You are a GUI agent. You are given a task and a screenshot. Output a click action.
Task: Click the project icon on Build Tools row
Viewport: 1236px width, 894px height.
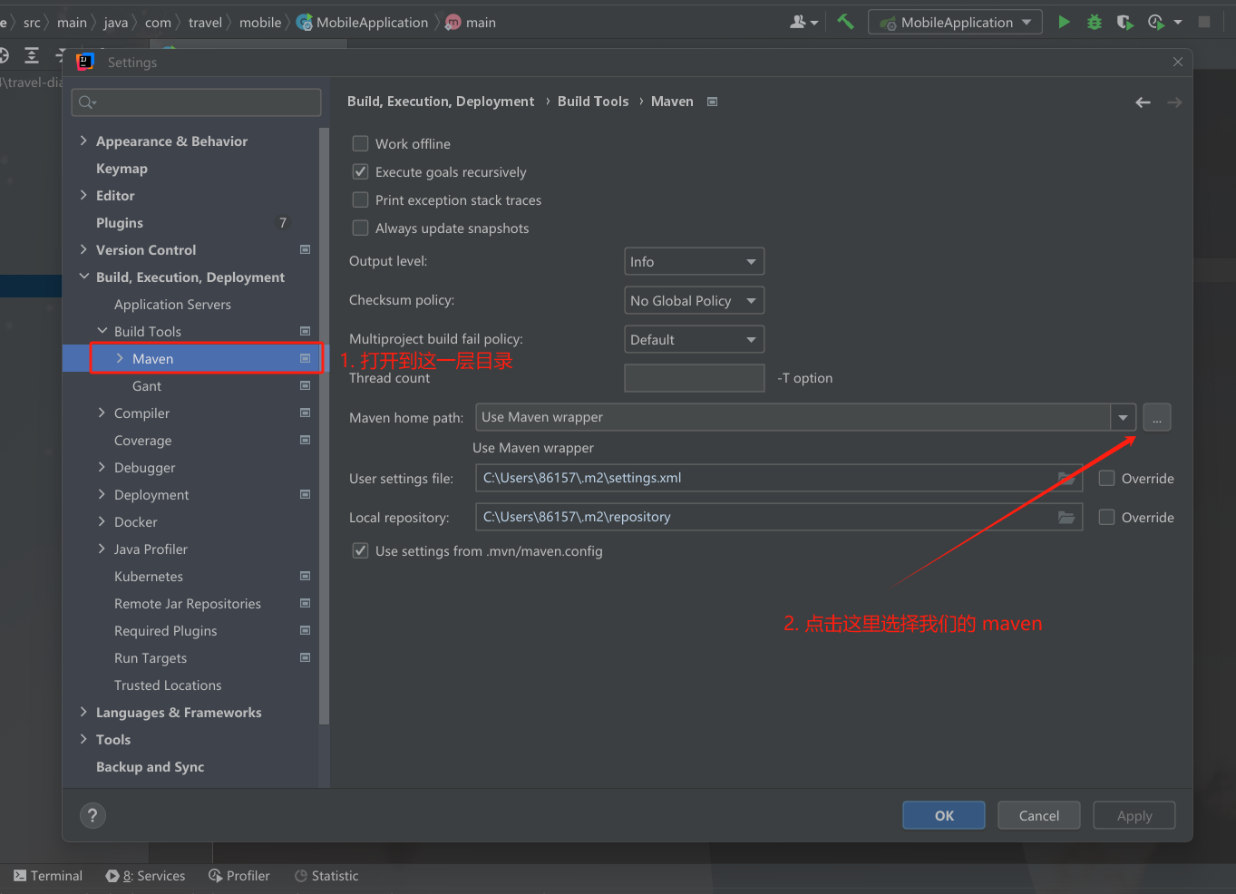click(x=306, y=331)
